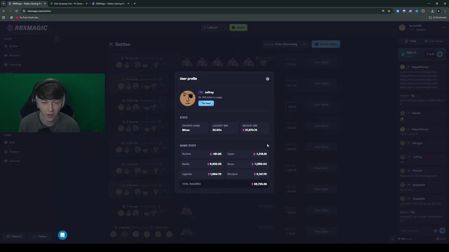The width and height of the screenshot is (449, 252).
Task: Click the Battles 9,932.32 game stat
Action: [202, 164]
